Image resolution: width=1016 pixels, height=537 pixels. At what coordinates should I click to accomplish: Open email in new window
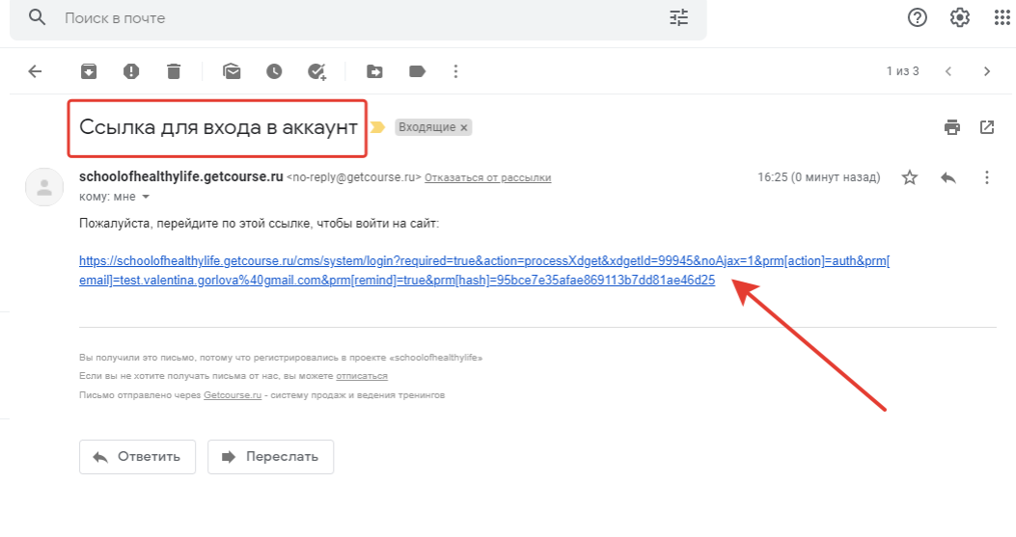click(987, 127)
